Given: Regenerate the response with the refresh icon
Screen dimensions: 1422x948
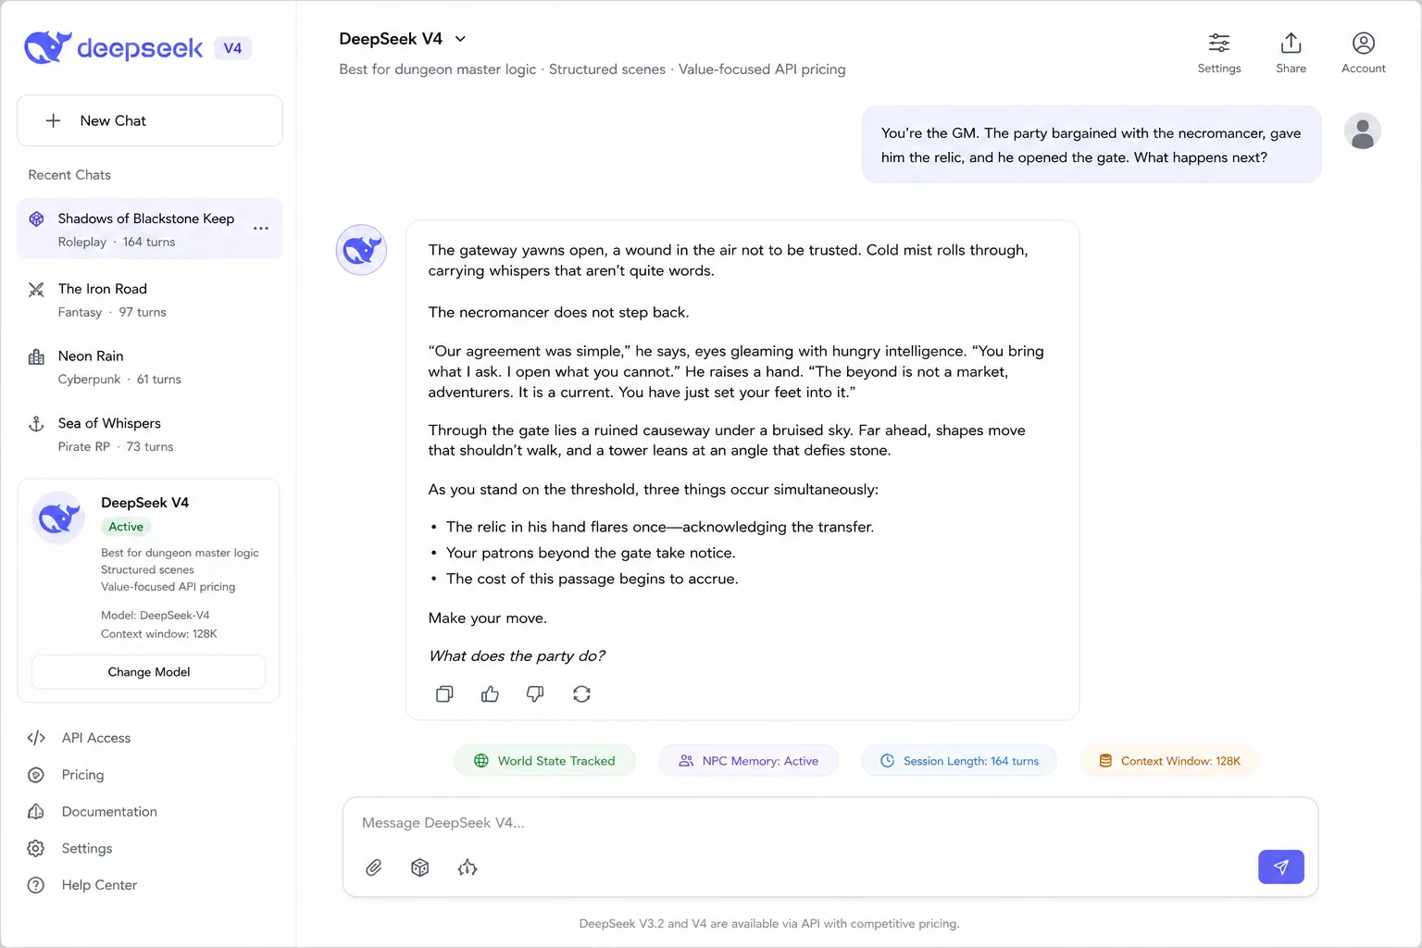Looking at the screenshot, I should (581, 693).
